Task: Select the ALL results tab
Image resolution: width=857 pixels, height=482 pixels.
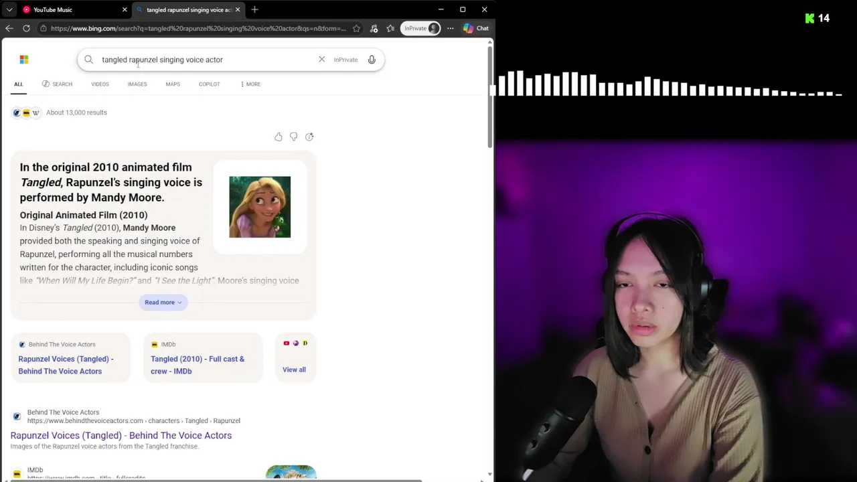Action: (x=19, y=84)
